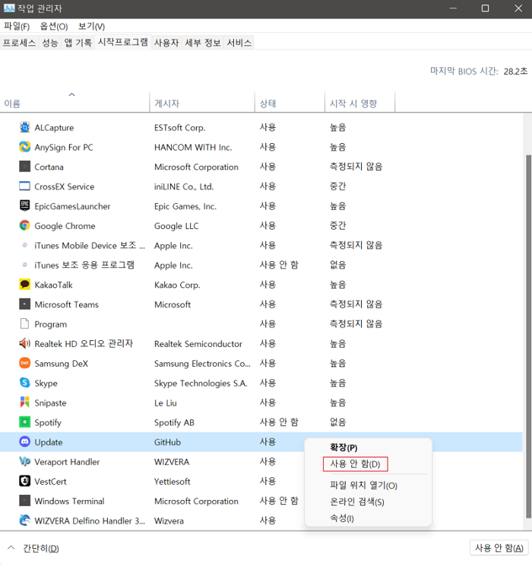Click the Realtek HD audio speaker icon
Screen dimensions: 532x564
(24, 343)
